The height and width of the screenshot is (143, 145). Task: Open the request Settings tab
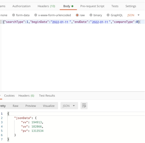point(131,6)
